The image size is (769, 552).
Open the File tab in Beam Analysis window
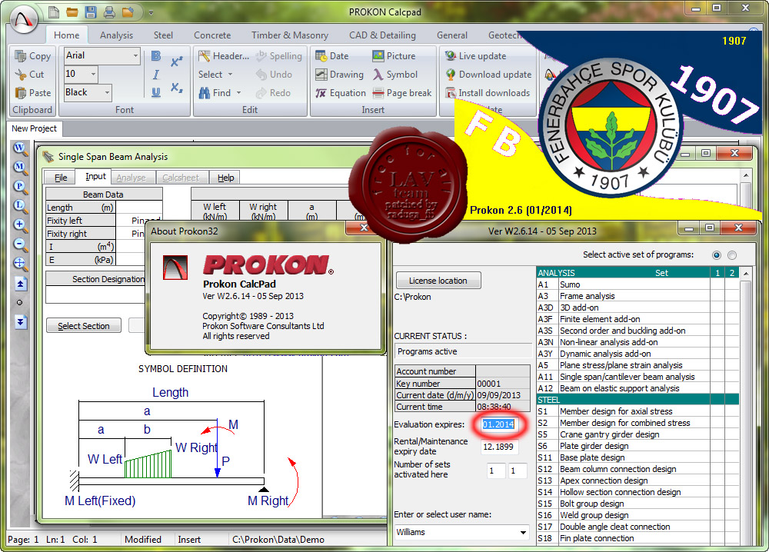coord(61,178)
